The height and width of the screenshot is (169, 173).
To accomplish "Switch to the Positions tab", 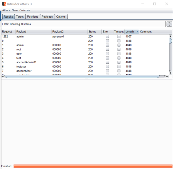I will (x=33, y=17).
